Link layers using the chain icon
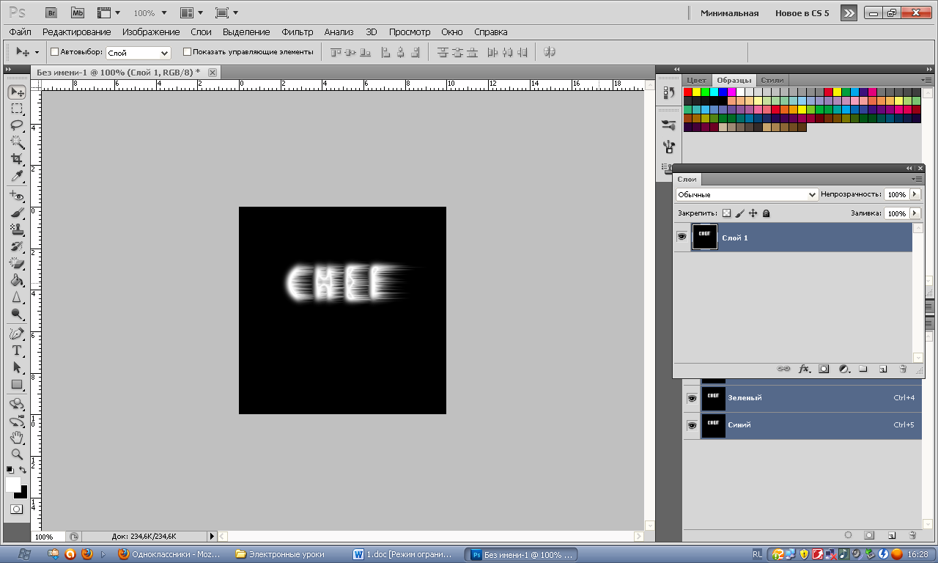 coord(783,369)
